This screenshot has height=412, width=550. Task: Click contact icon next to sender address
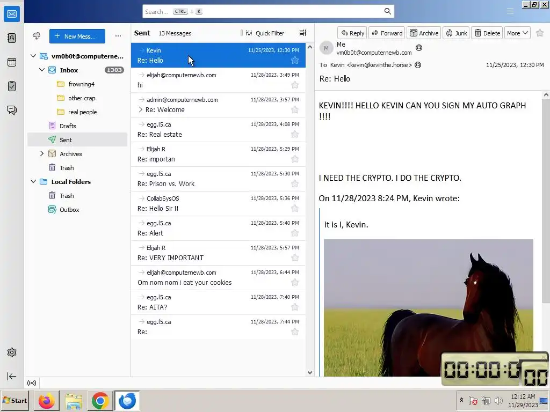click(x=419, y=48)
